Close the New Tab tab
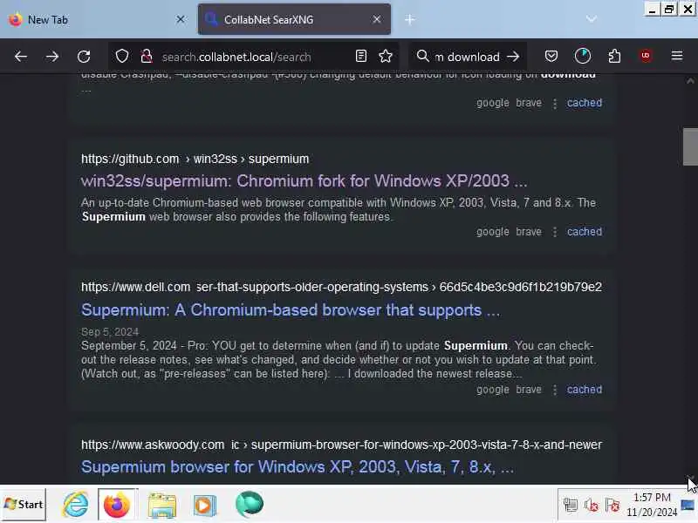 click(x=181, y=19)
